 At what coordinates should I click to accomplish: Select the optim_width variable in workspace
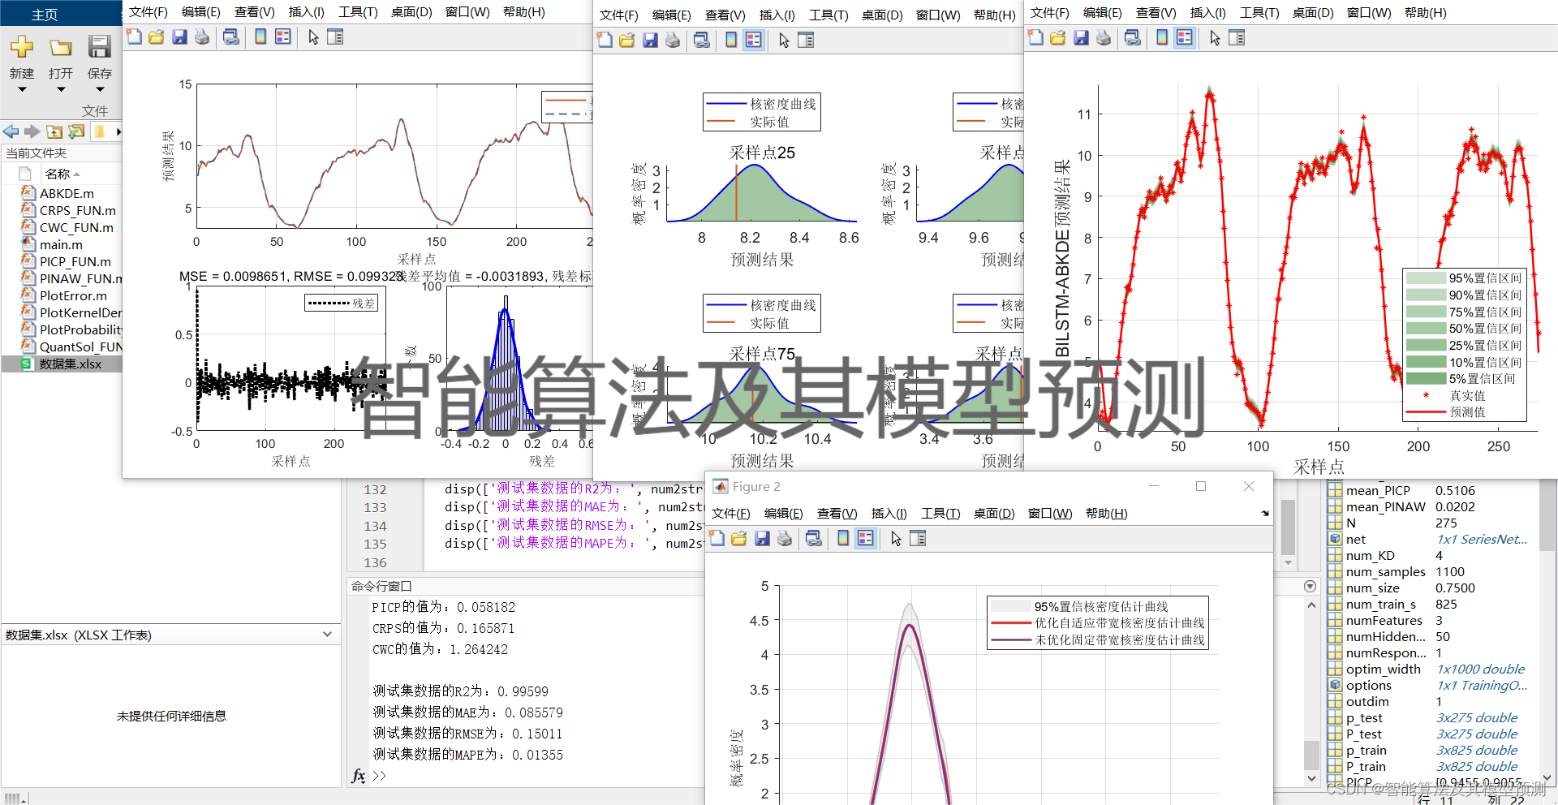coord(1383,669)
